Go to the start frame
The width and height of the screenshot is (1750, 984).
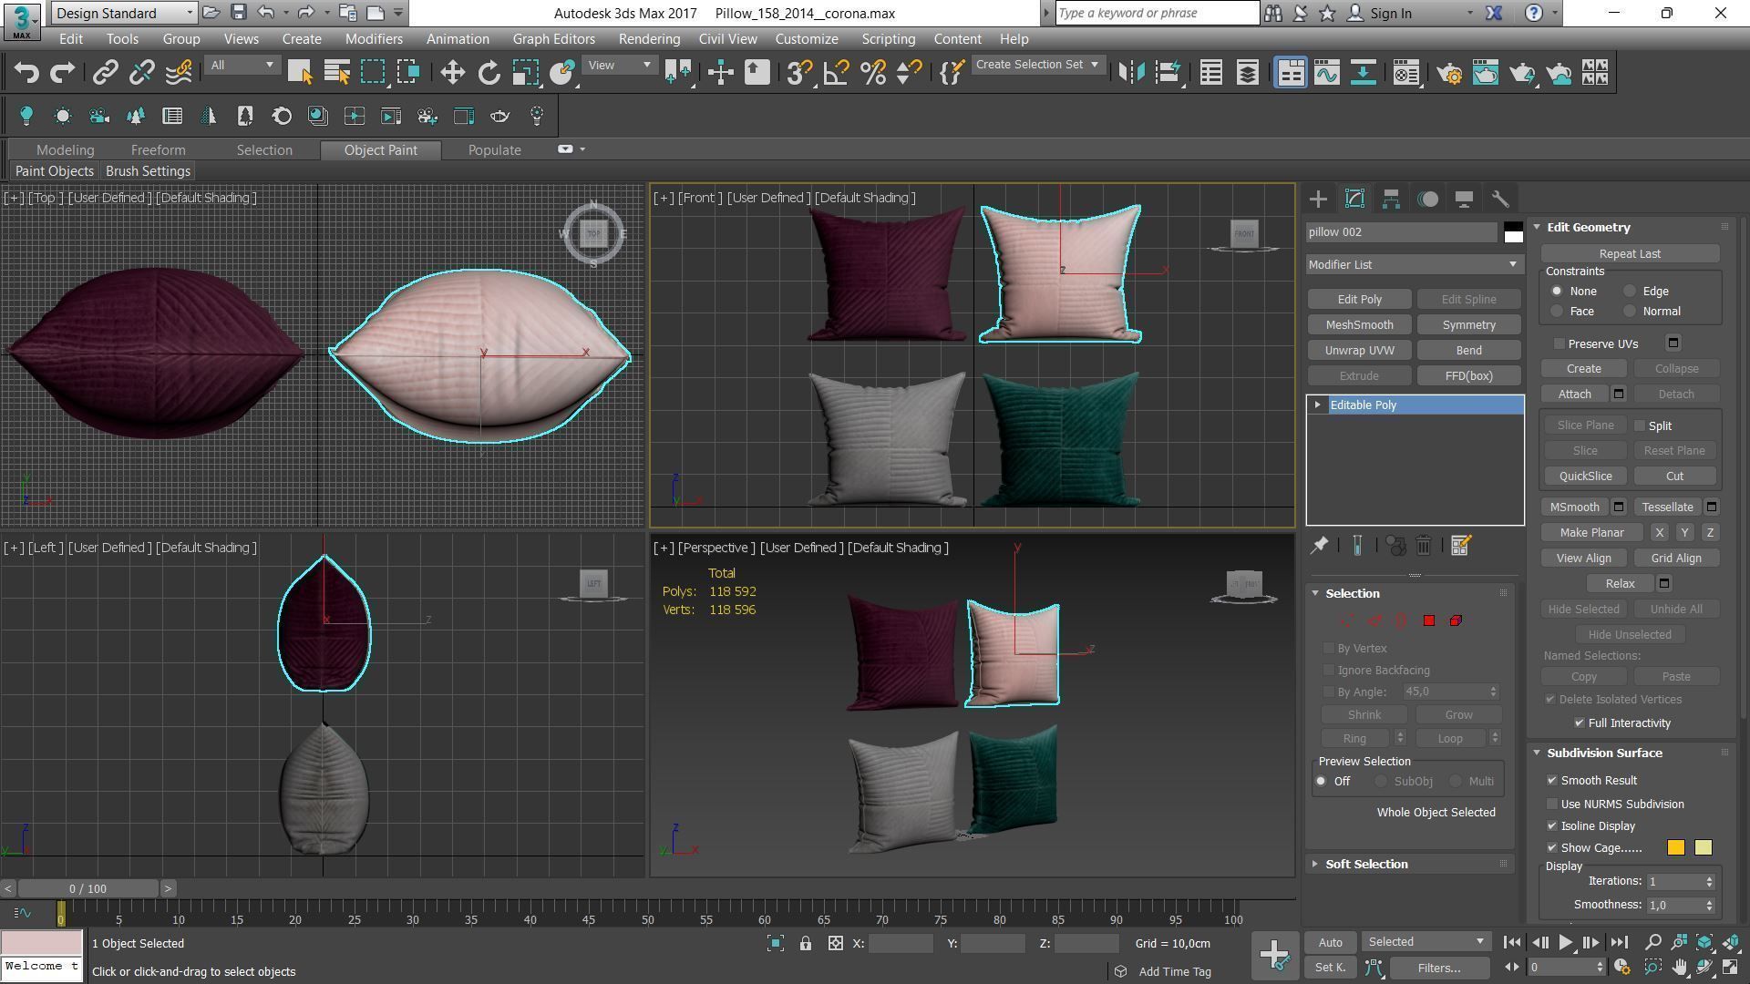[x=1511, y=942]
